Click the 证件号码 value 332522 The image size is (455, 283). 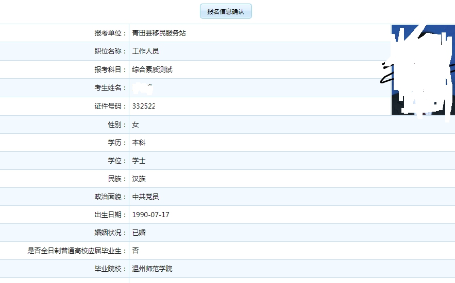point(144,106)
